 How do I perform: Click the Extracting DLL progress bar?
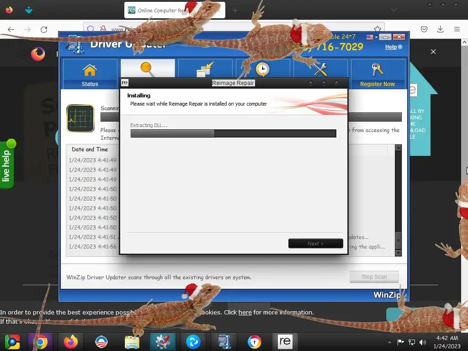click(234, 133)
